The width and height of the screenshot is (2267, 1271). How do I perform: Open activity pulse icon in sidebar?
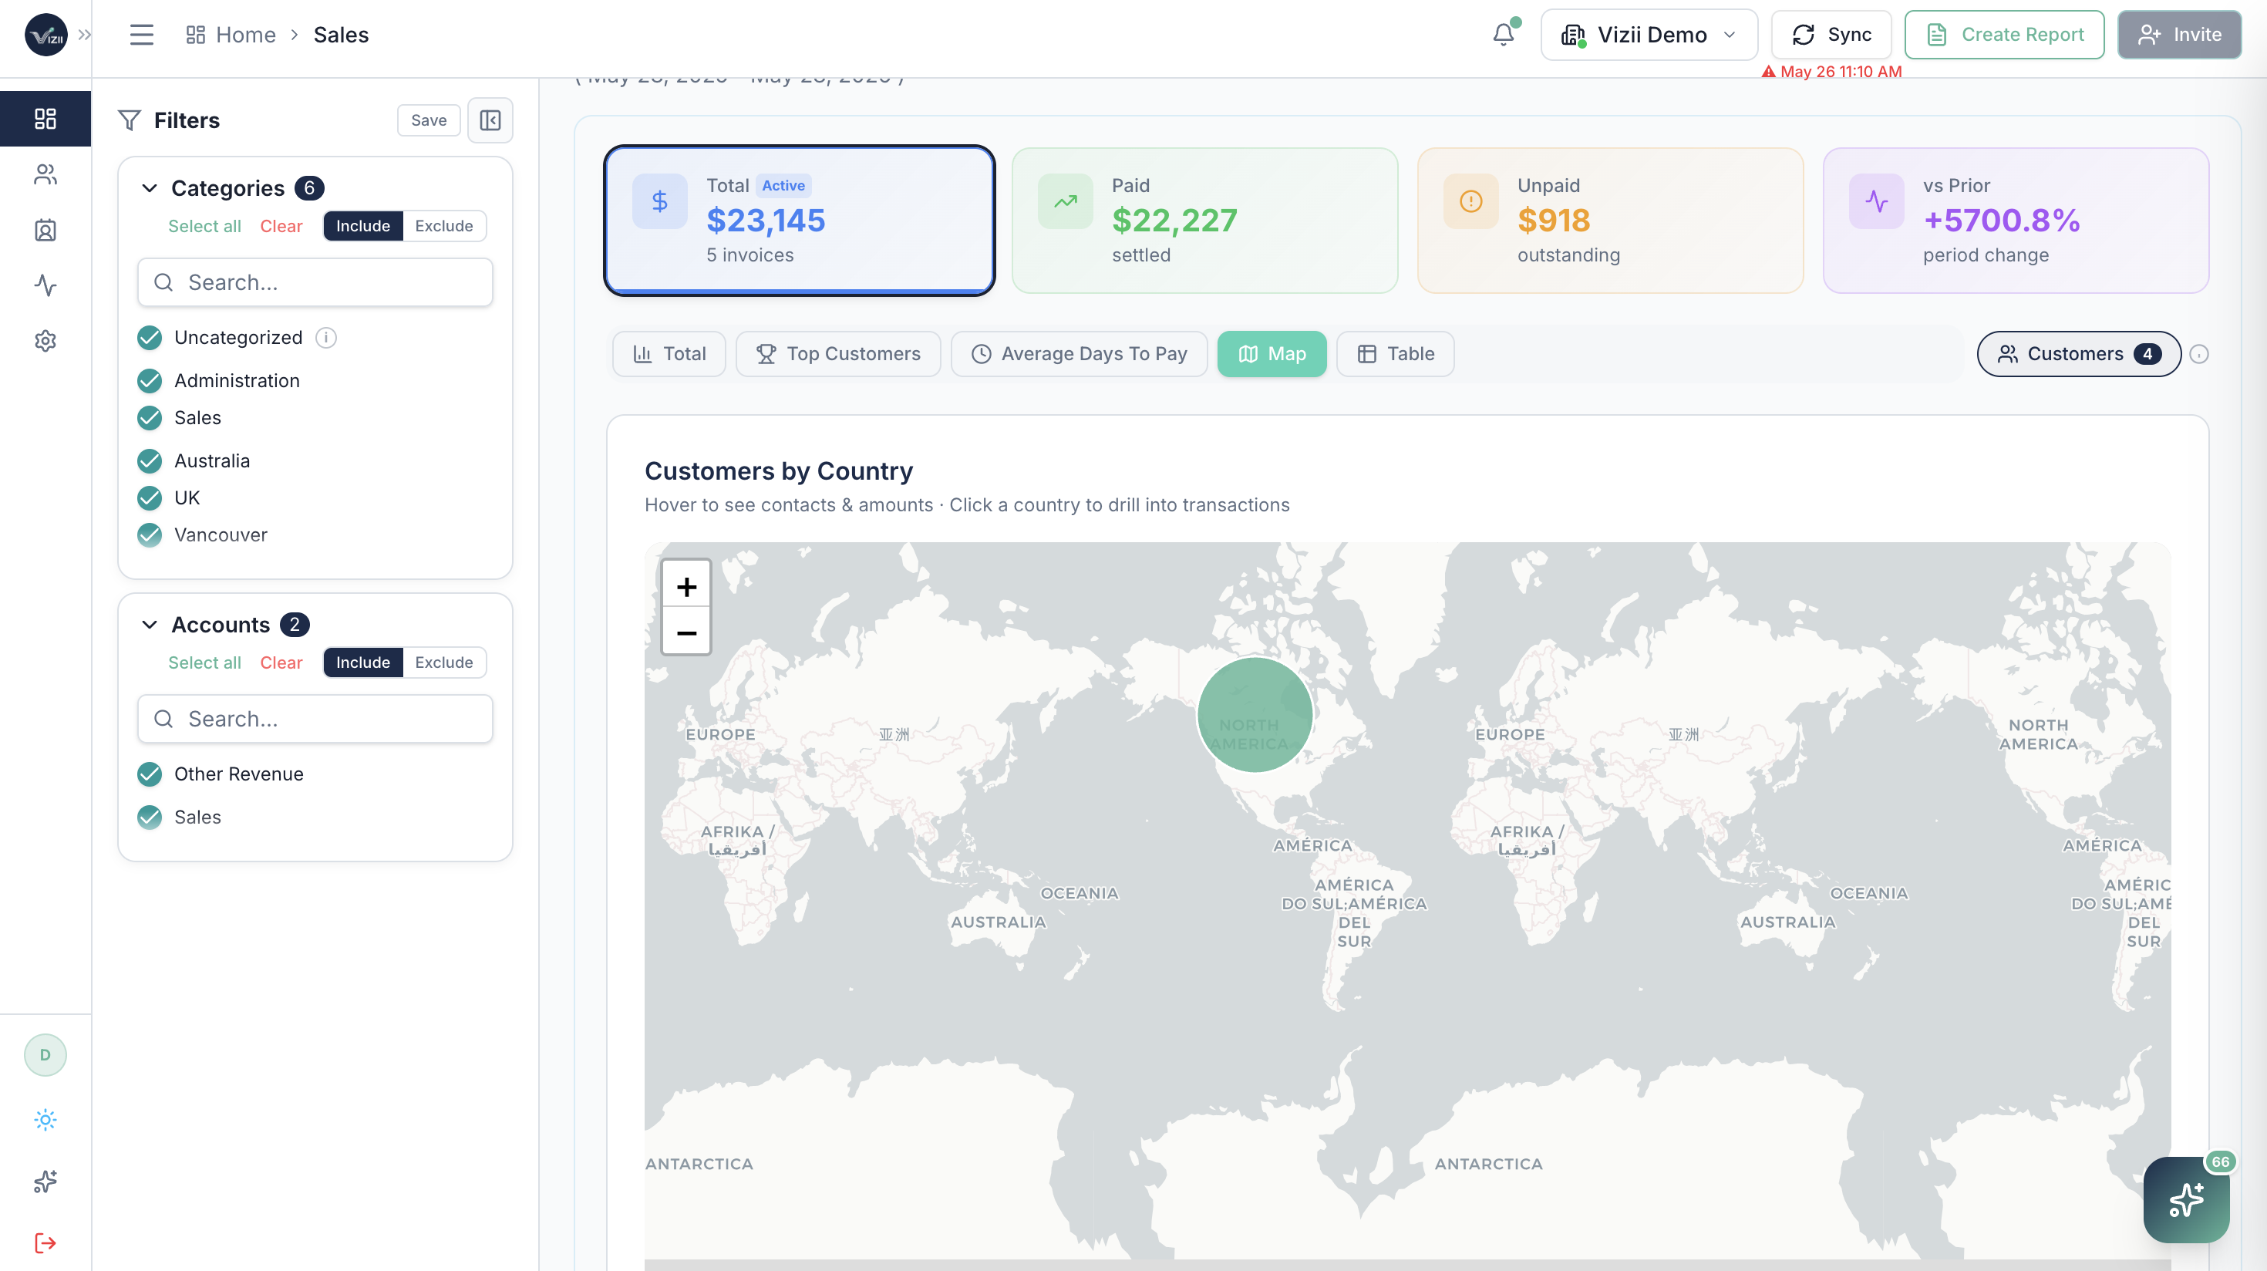[45, 286]
